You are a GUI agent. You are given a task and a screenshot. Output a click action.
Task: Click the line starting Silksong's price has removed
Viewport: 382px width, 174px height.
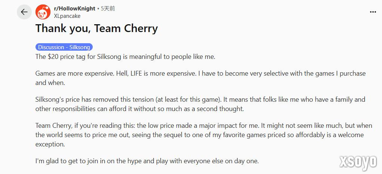tap(200, 99)
